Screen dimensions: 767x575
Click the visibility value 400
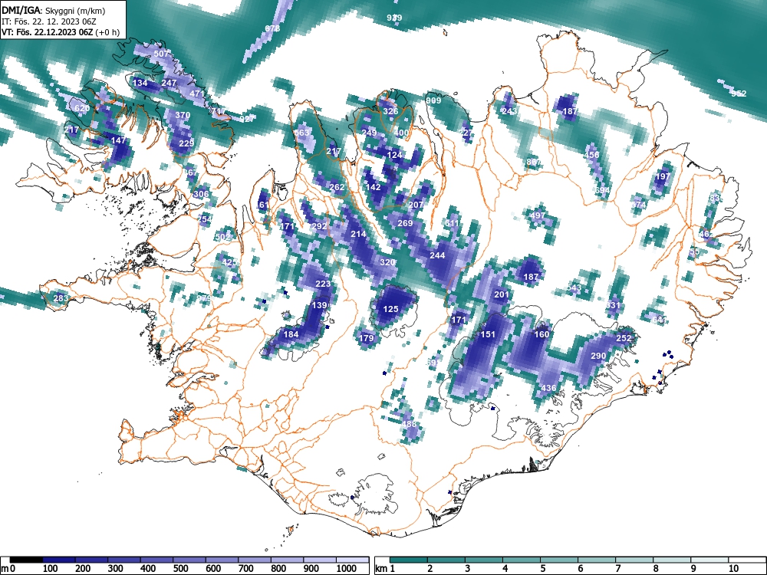401,133
